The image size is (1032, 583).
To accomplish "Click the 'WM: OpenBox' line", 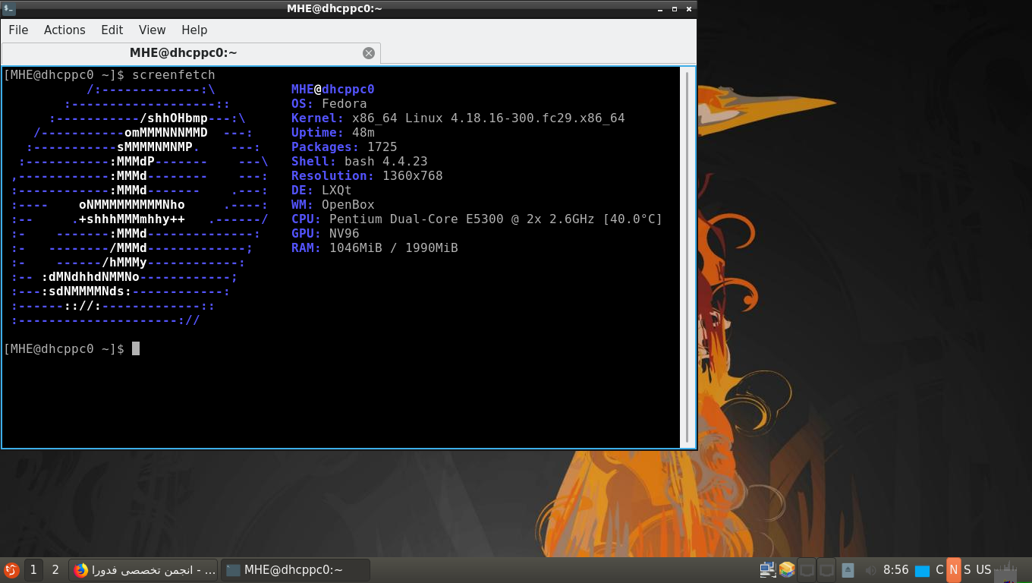I will 333,204.
